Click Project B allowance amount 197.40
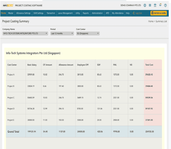 tap(61, 86)
